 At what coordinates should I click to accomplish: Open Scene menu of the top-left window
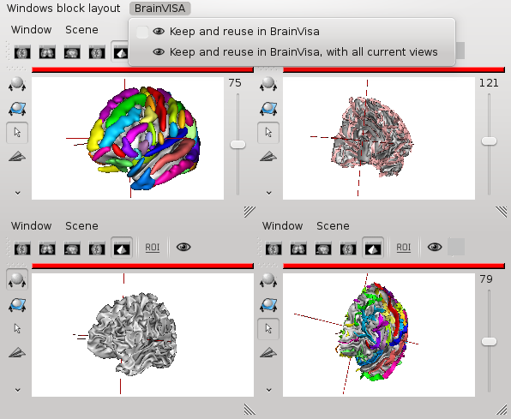(x=81, y=30)
